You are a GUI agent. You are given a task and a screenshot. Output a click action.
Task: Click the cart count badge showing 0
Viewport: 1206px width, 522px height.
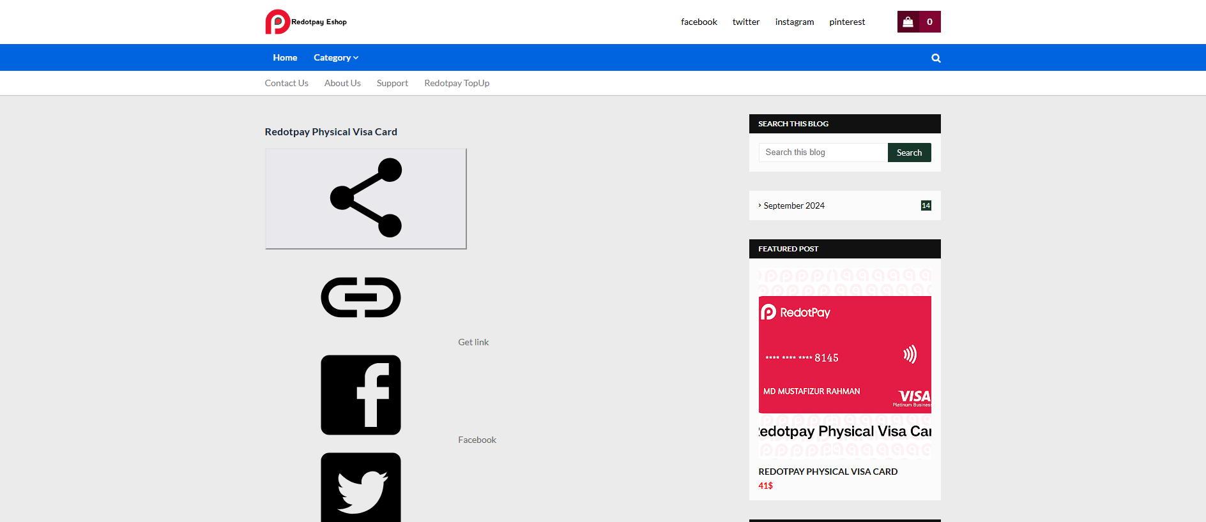929,22
